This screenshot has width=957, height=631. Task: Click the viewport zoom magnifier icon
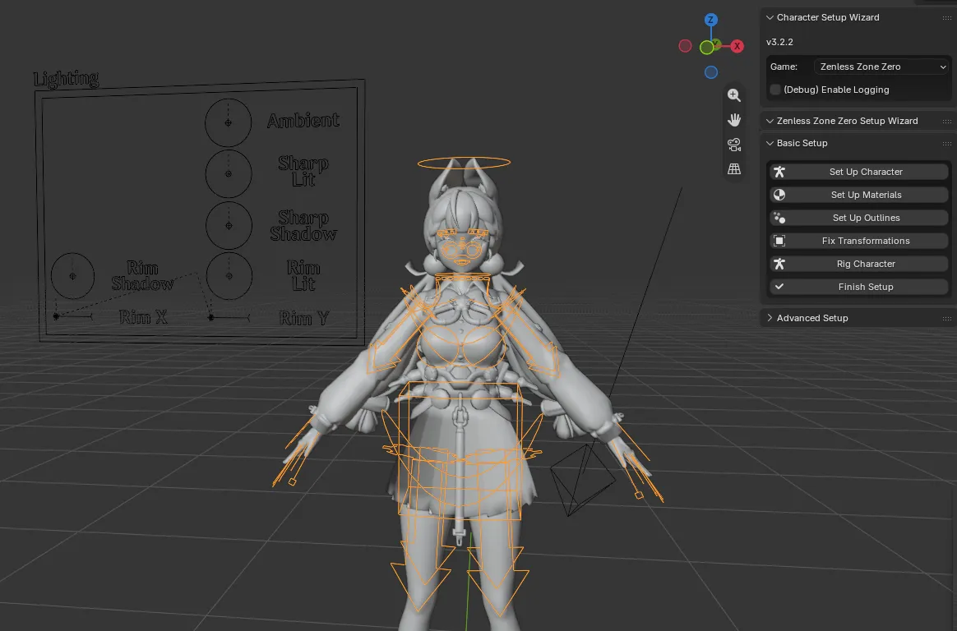coord(734,95)
